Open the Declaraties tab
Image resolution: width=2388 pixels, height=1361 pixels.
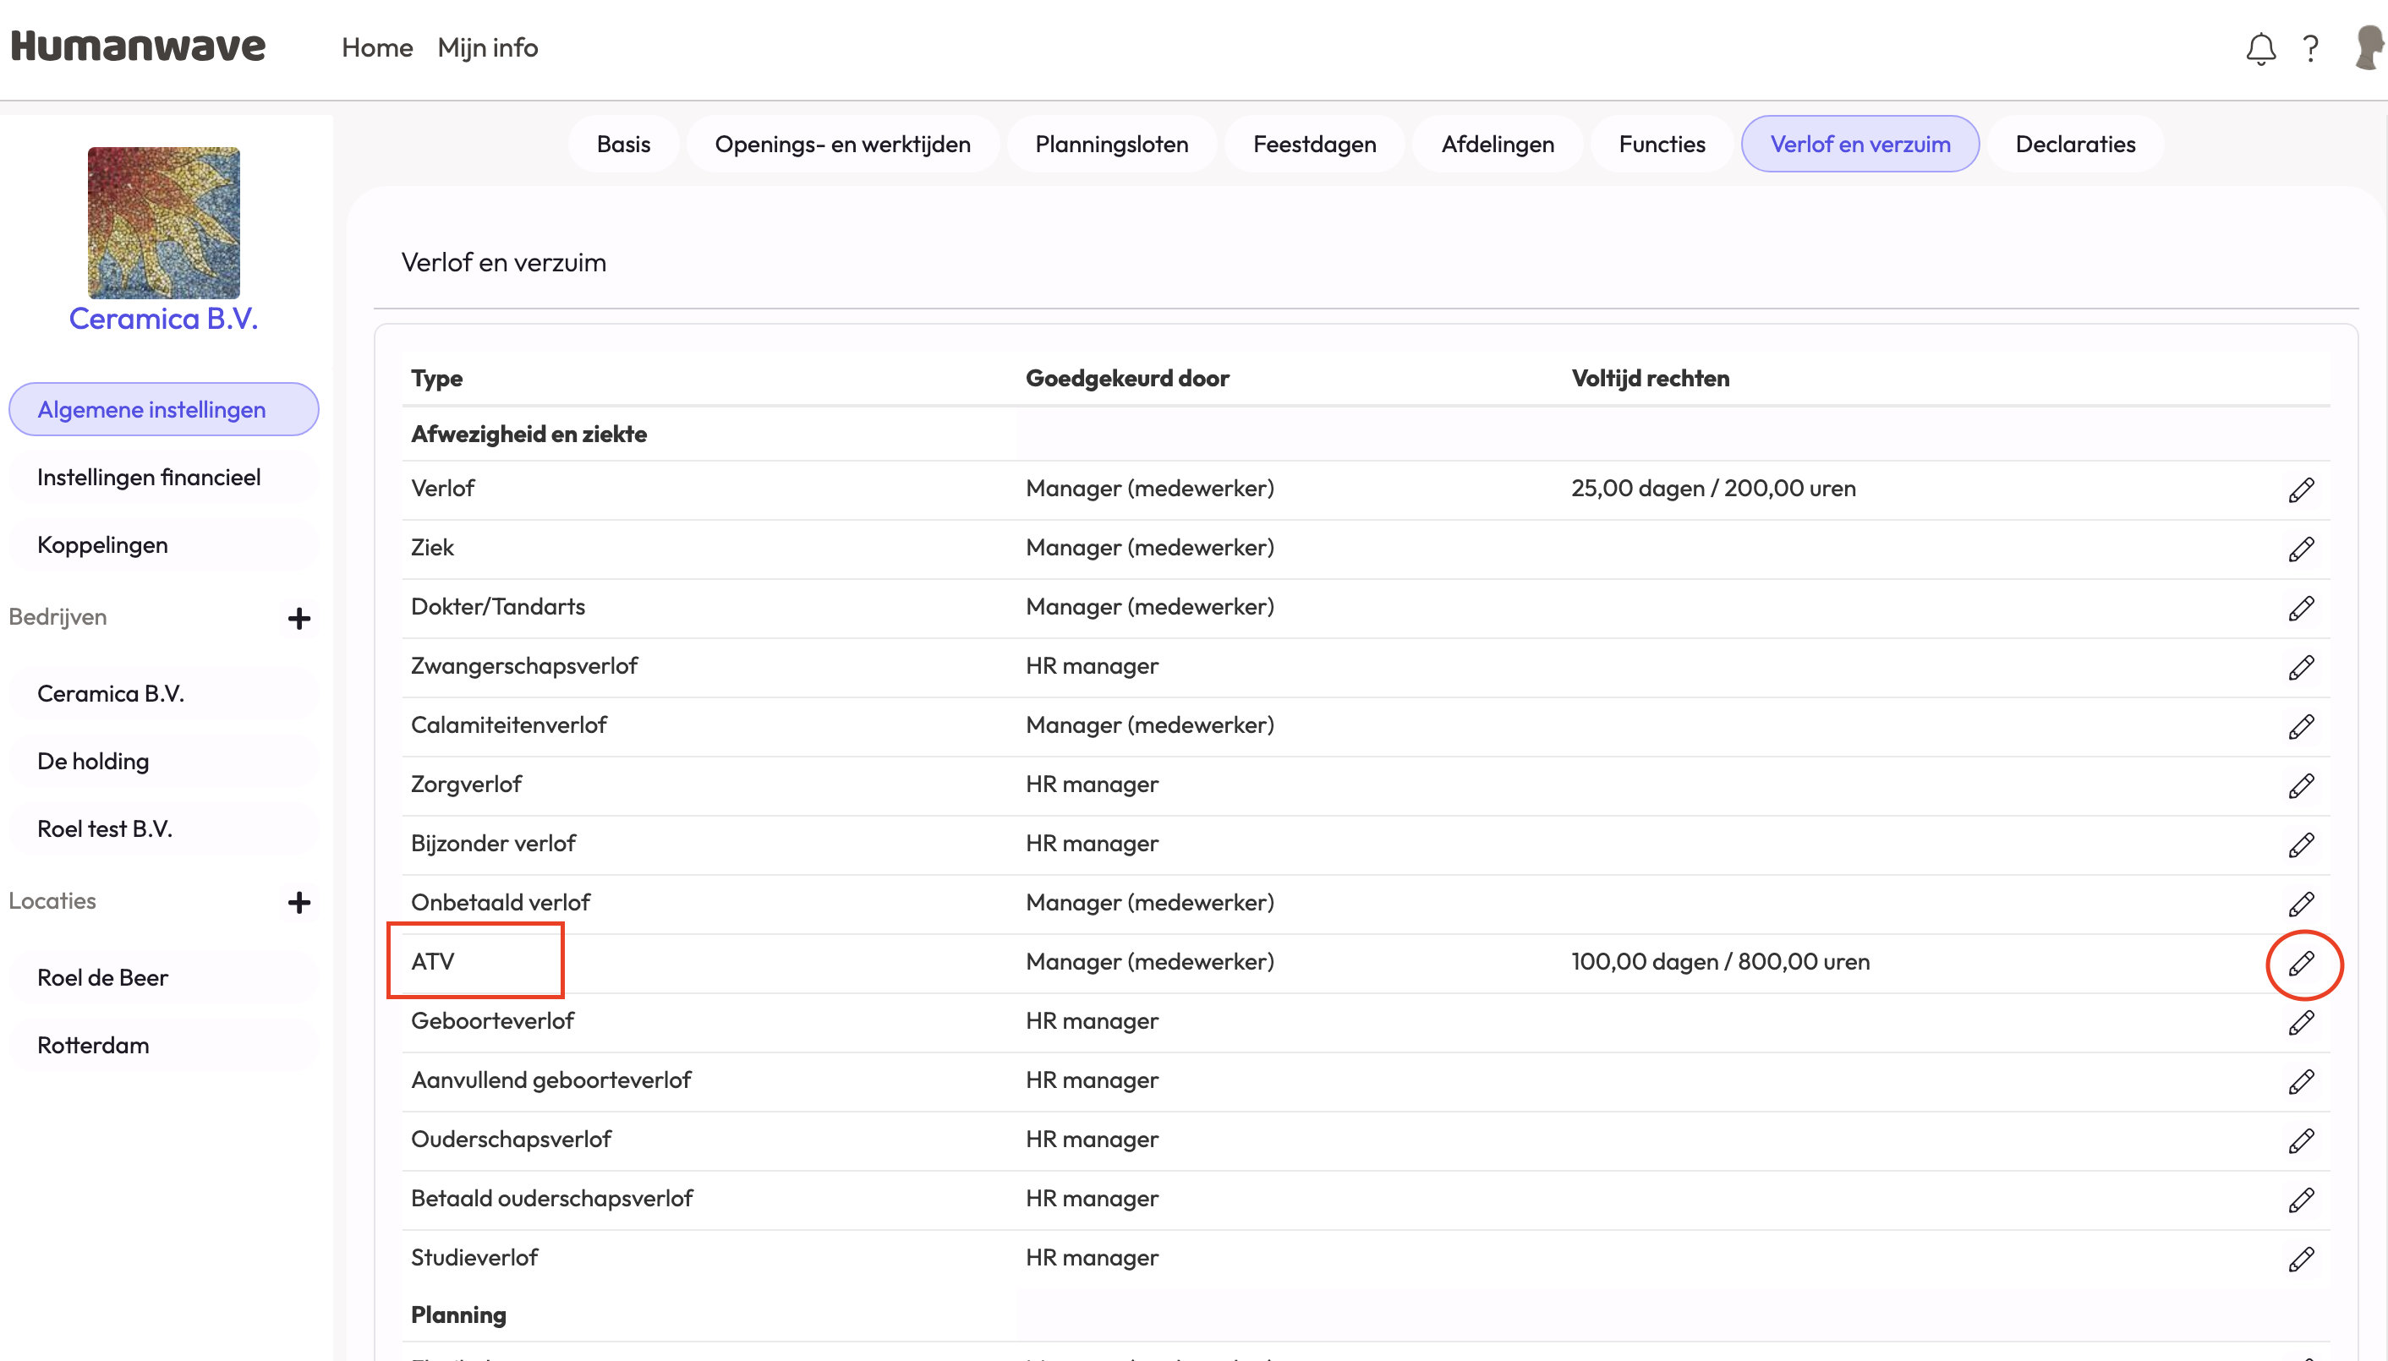(x=2075, y=144)
